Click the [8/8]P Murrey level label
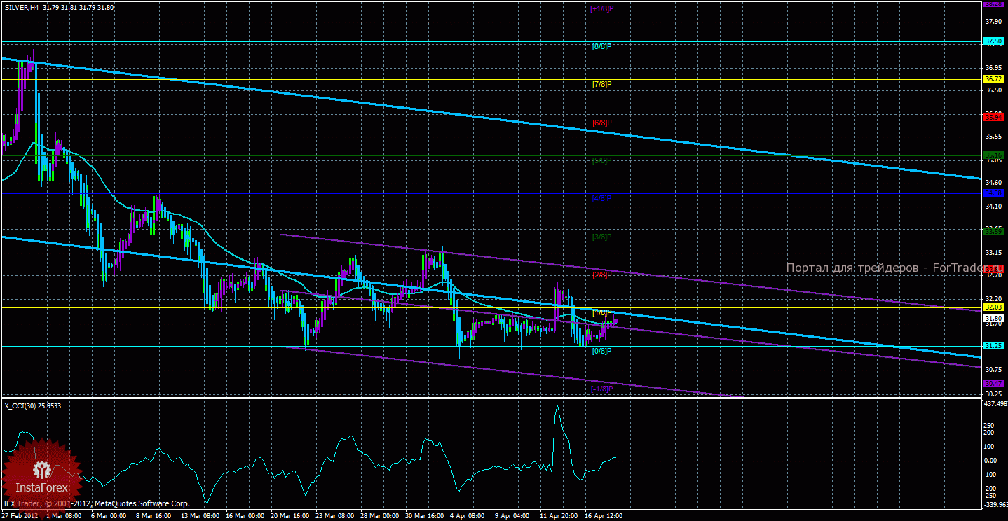 [601, 46]
